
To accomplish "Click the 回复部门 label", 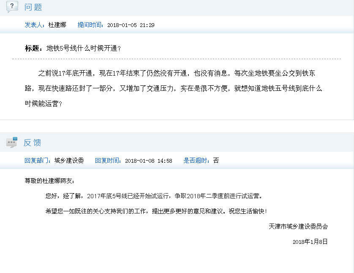I will click(x=38, y=161).
